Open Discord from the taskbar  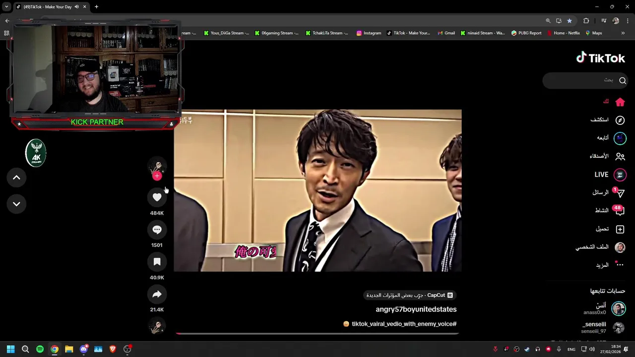coord(84,349)
